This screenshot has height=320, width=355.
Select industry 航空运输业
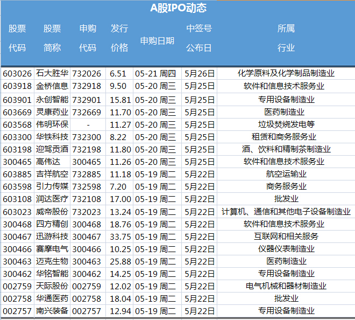[286, 174]
